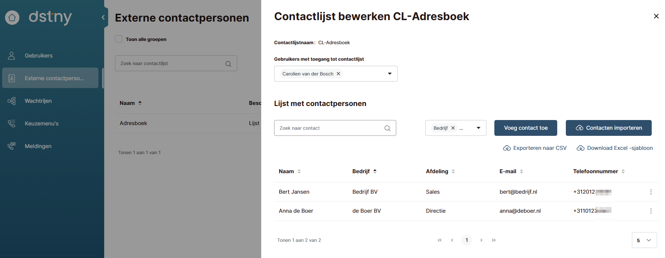Download the Excel-sjabloon template
The image size is (665, 258).
[615, 148]
